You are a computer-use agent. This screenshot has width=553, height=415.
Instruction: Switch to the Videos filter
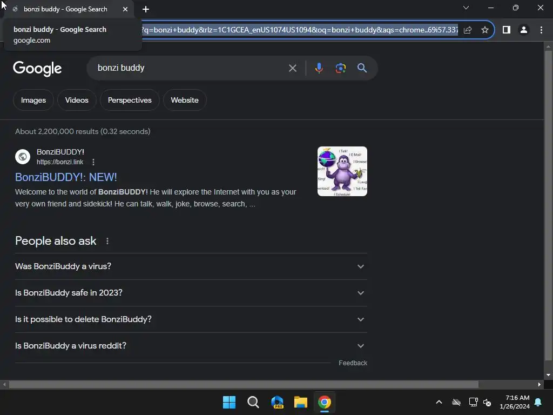(x=77, y=100)
